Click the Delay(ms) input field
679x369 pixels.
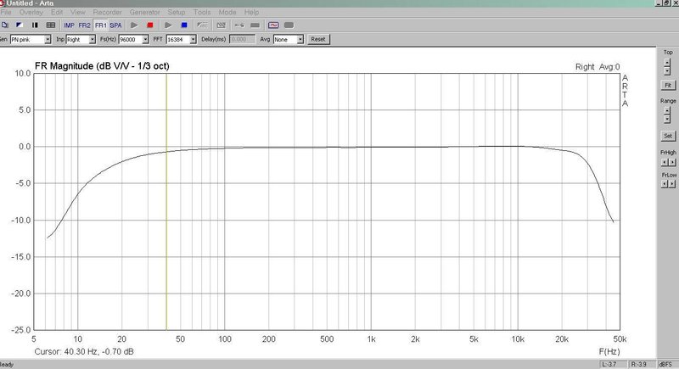(242, 39)
